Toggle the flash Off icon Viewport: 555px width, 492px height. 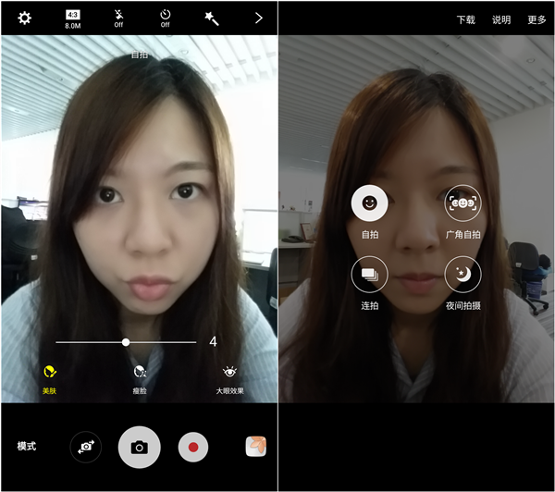pyautogui.click(x=118, y=18)
